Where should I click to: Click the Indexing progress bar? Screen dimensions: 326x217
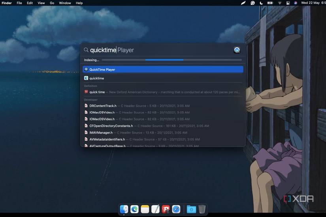pos(172,60)
